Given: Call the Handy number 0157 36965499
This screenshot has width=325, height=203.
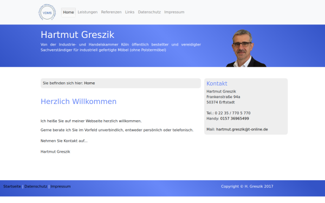Looking at the screenshot, I should (235, 119).
